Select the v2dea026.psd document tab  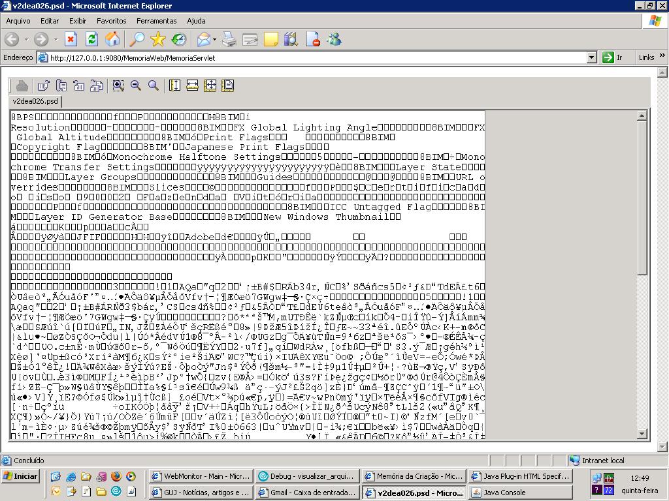click(35, 101)
